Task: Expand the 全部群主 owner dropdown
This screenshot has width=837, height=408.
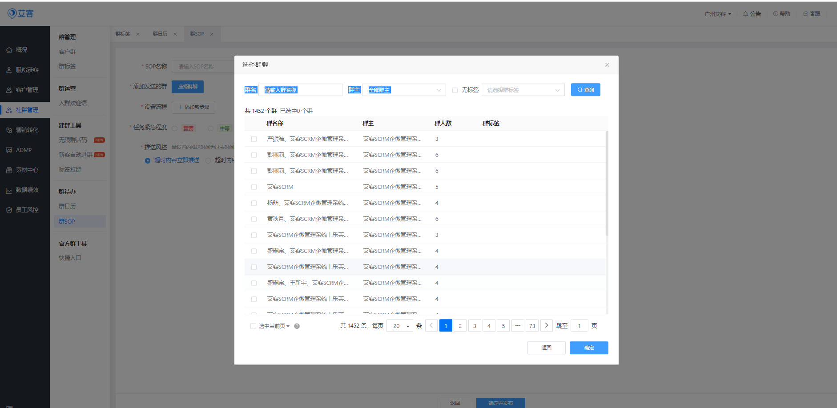Action: [x=404, y=90]
